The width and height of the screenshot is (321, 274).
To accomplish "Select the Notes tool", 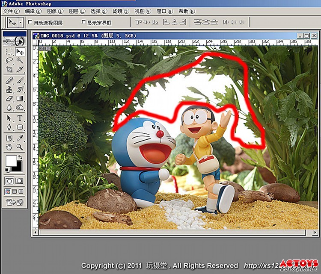I will coord(9,138).
